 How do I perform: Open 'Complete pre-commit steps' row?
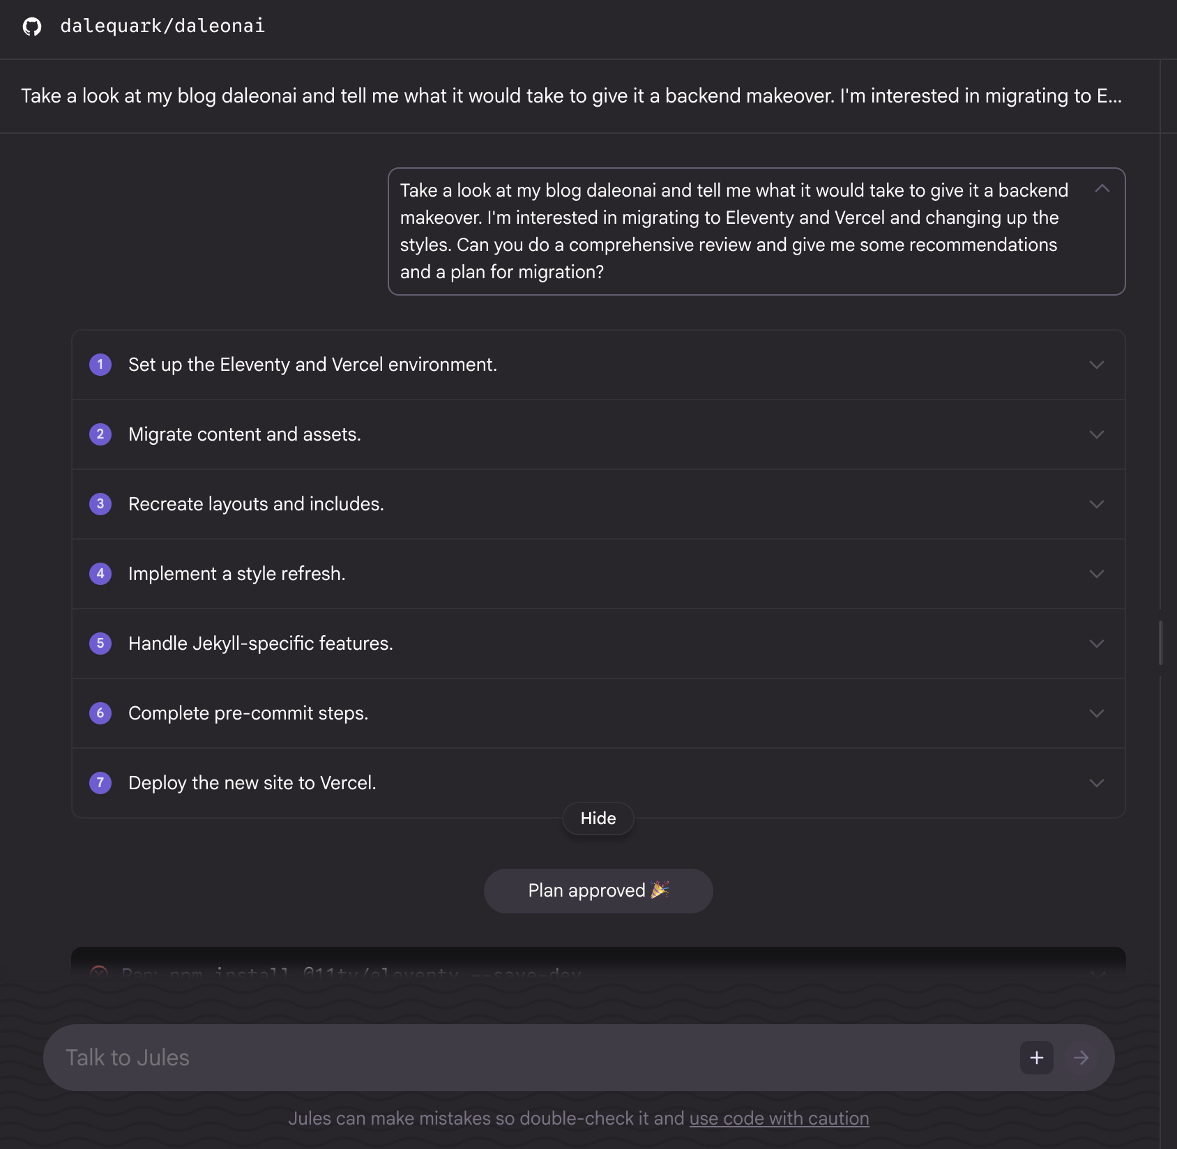(x=248, y=713)
